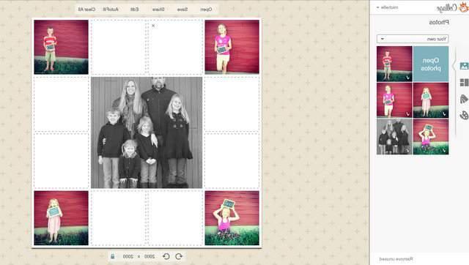Click the PicMonkey Collage monkey logo
The image size is (469, 265).
pos(463,7)
